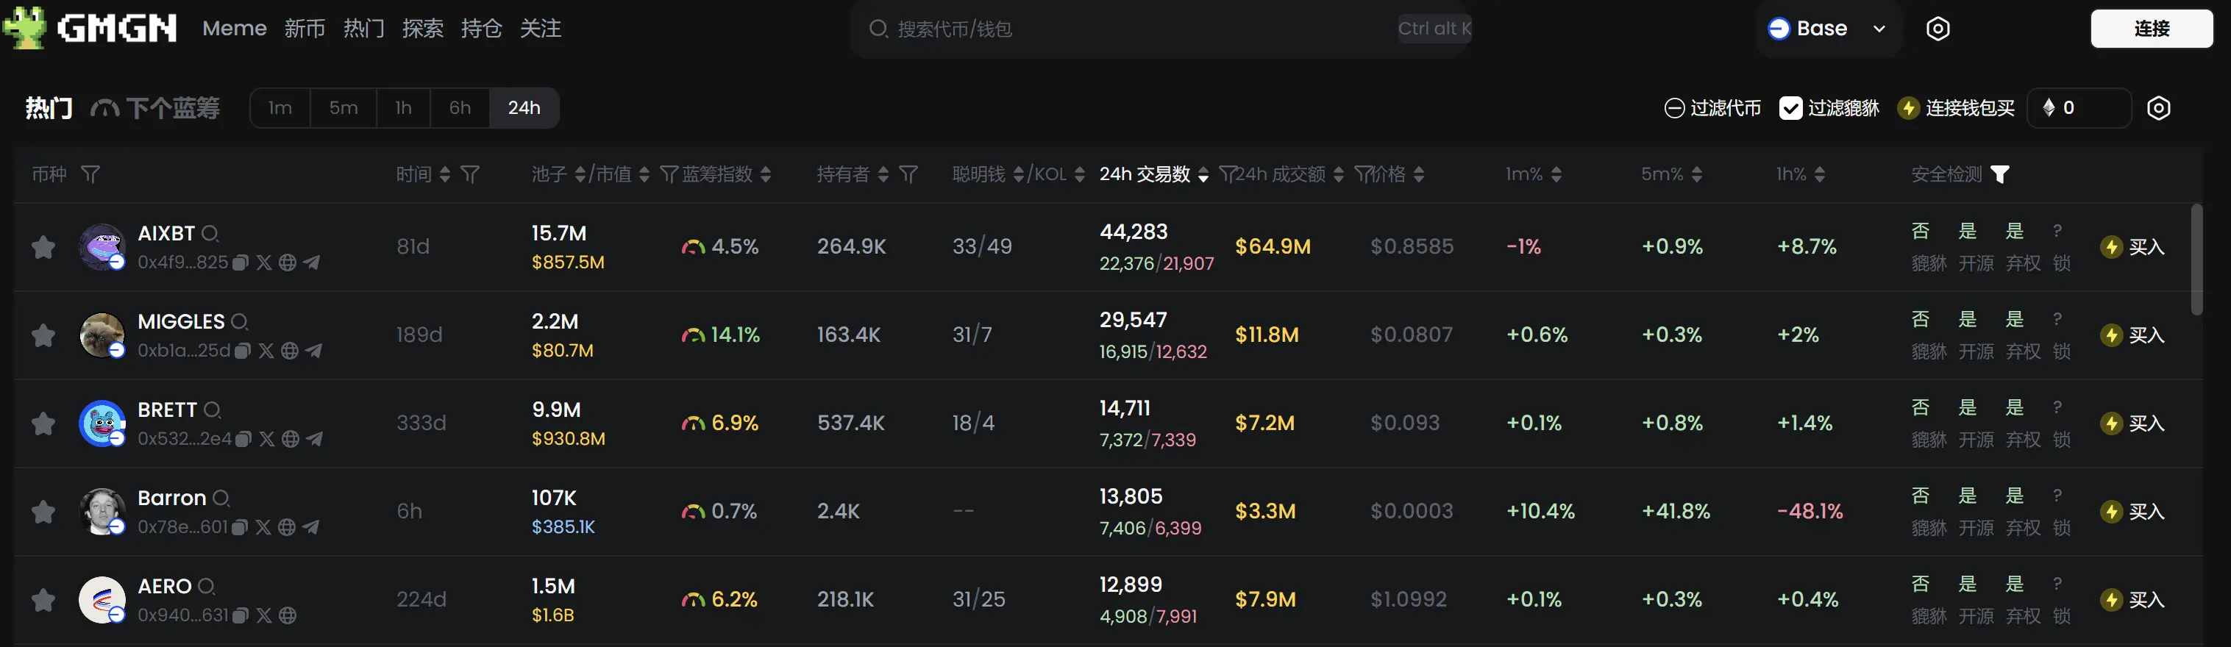
Task: Select the 1h timeframe tab
Action: 402,108
